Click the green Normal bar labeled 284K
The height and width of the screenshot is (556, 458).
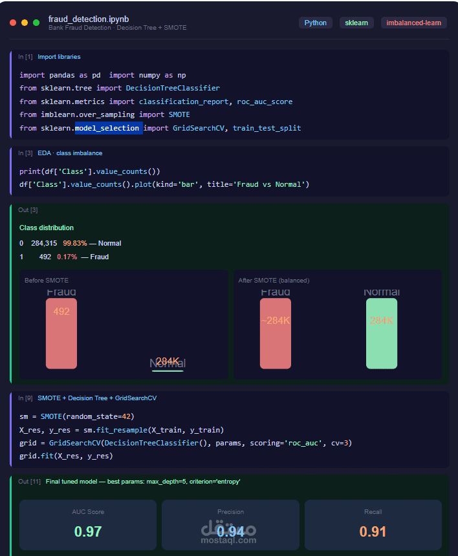tap(382, 334)
